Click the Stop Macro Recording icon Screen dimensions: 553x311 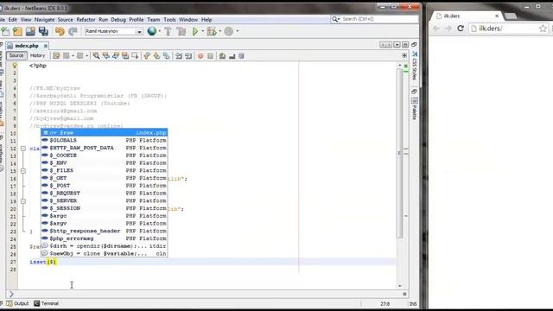coord(210,55)
